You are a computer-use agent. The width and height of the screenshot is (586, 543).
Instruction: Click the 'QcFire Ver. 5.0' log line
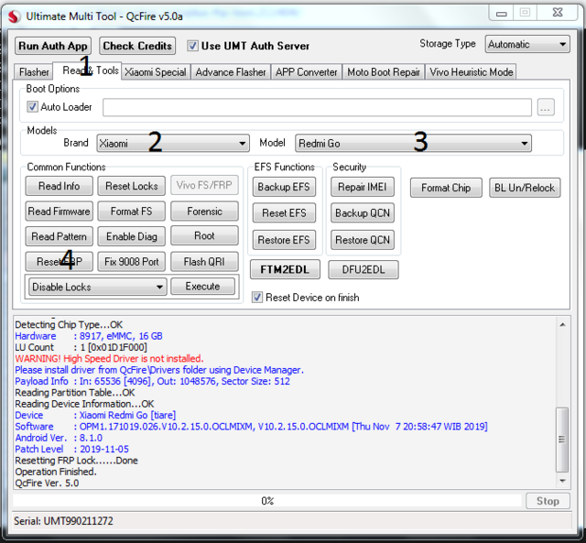pos(47,483)
